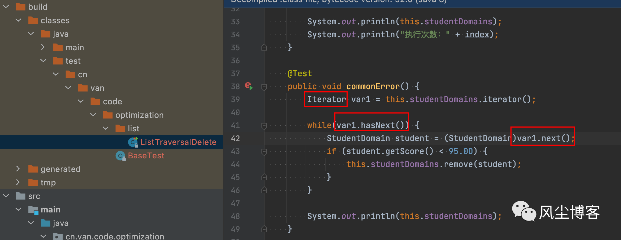Image resolution: width=621 pixels, height=240 pixels.
Task: Click the src folder icon
Action: [21, 196]
